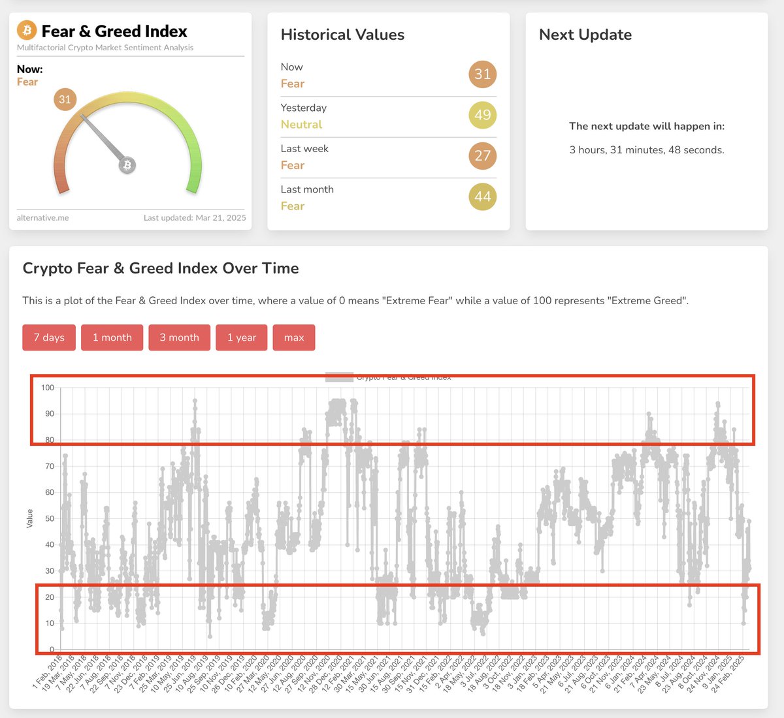Click the 'Fear' status under 'Now:' in gauge card

coord(27,82)
